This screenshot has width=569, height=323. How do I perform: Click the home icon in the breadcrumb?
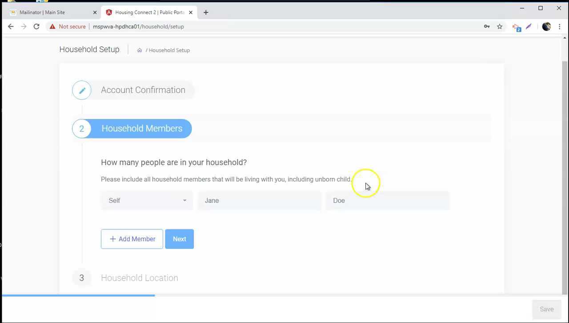tap(140, 50)
